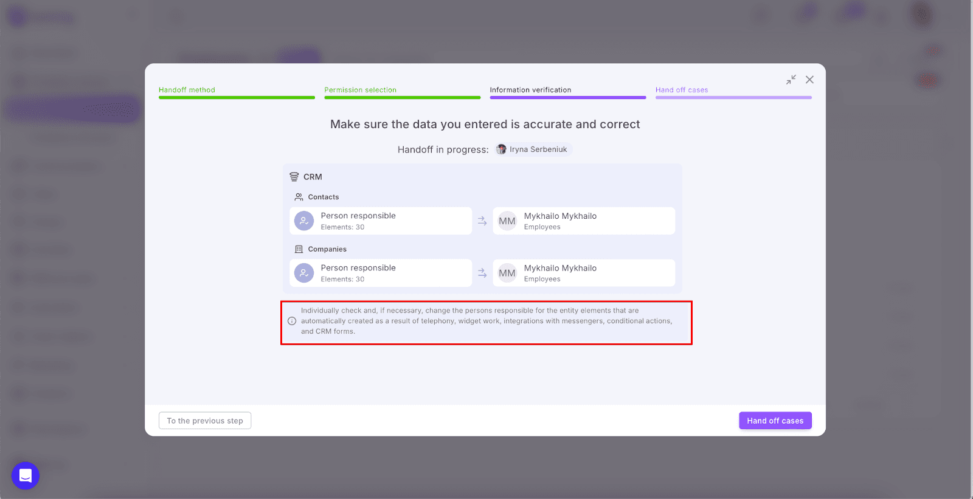Go back with To the previous step
Image resolution: width=973 pixels, height=499 pixels.
205,421
